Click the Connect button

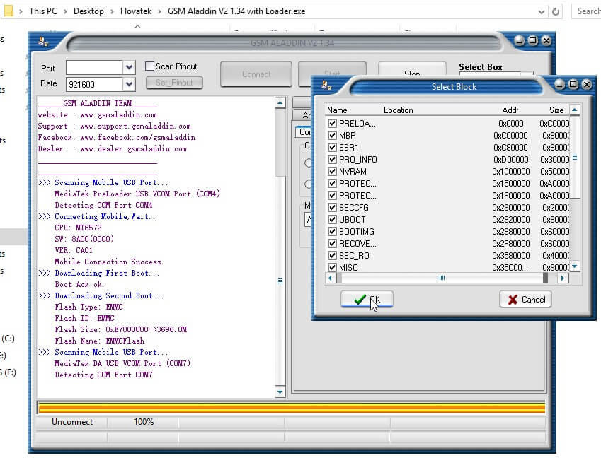tap(256, 74)
